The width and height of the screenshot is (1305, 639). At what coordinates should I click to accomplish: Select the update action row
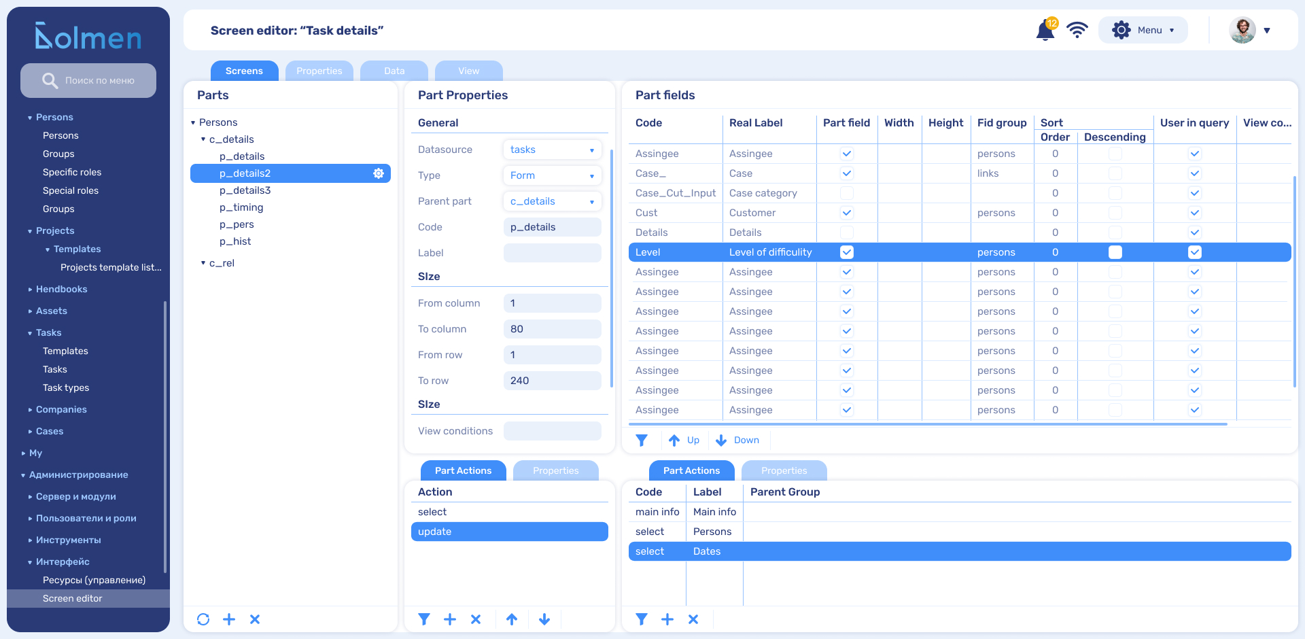pyautogui.click(x=509, y=532)
